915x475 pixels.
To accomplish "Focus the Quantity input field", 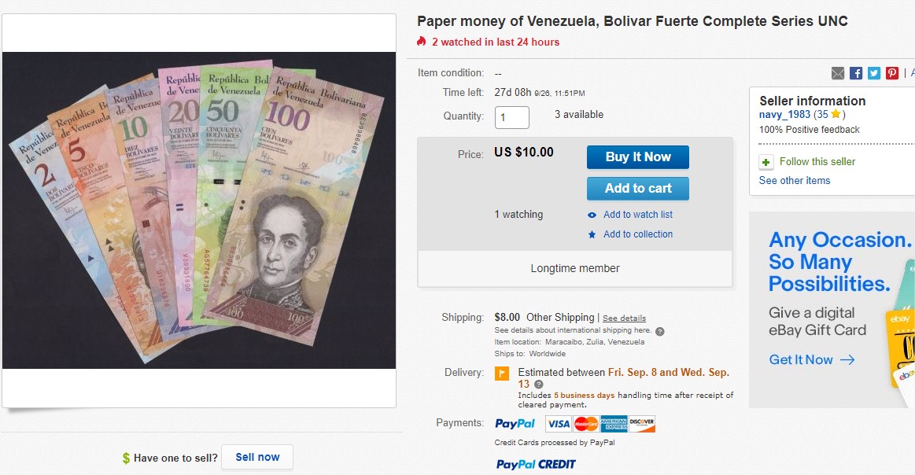I will click(x=511, y=117).
